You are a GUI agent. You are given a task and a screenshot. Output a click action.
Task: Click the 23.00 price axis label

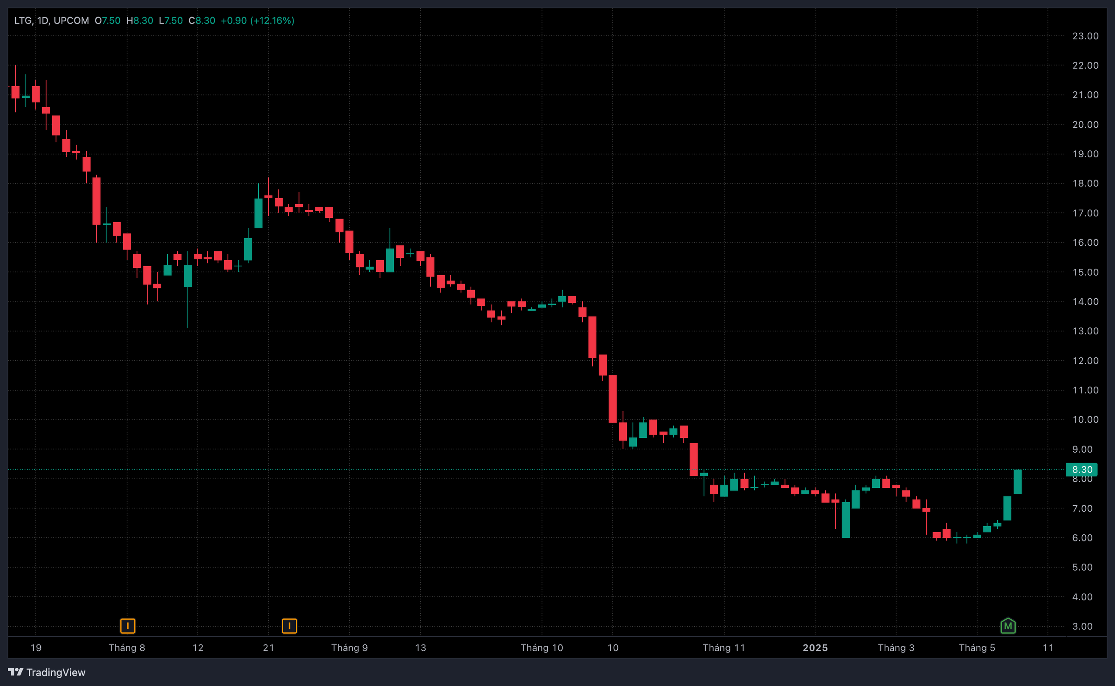coord(1085,36)
